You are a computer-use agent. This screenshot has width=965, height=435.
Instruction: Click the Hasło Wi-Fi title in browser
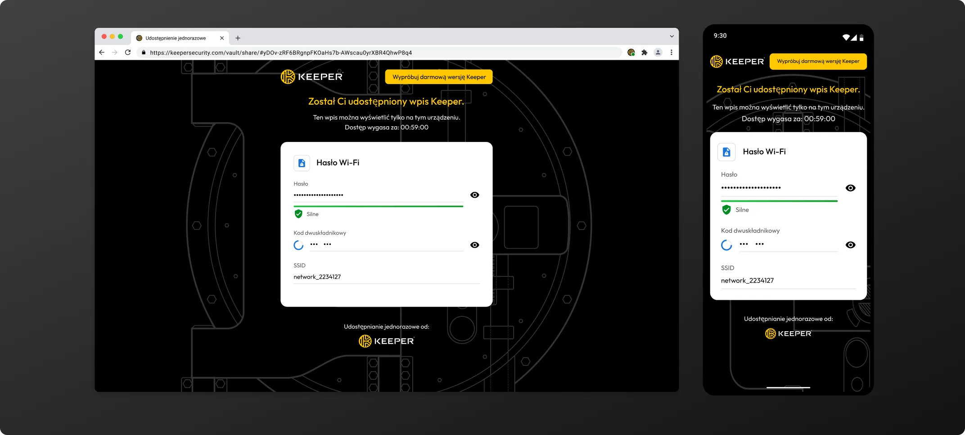click(x=338, y=163)
